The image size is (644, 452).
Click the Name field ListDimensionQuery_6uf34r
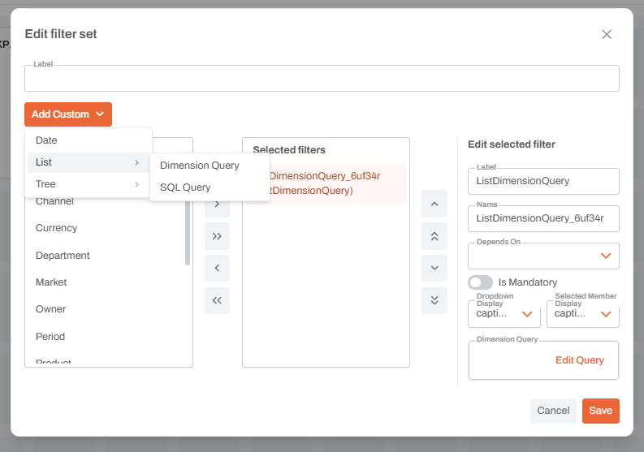point(543,218)
